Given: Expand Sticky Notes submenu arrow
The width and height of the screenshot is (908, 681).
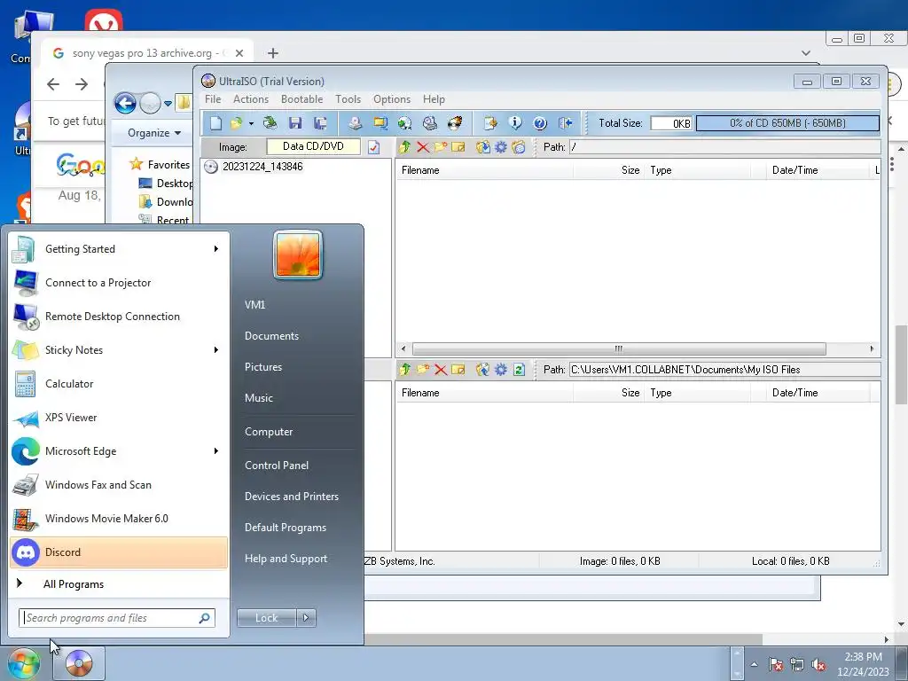Looking at the screenshot, I should tap(216, 349).
